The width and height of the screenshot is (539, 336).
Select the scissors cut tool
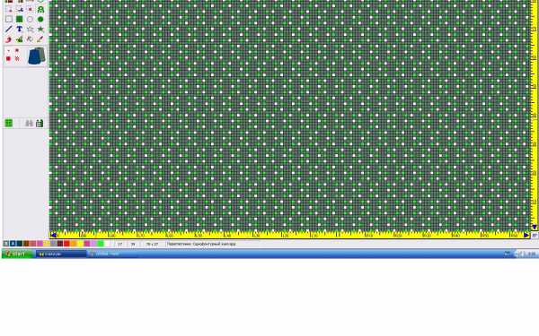click(19, 10)
